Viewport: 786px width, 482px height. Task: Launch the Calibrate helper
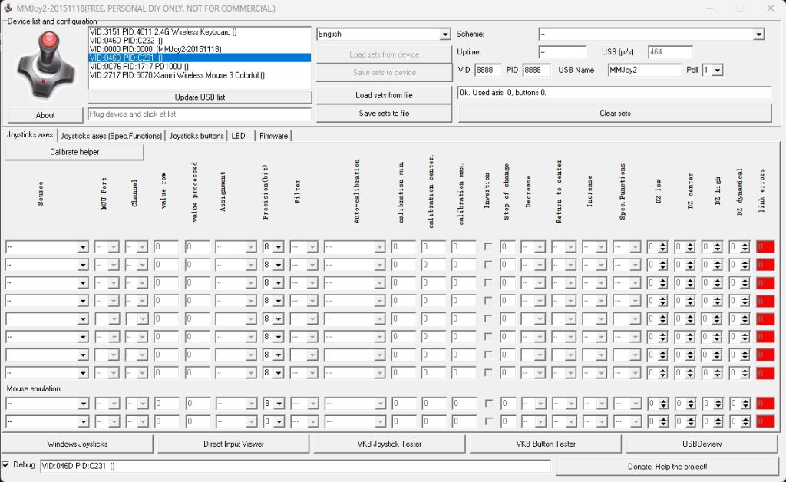pyautogui.click(x=74, y=152)
